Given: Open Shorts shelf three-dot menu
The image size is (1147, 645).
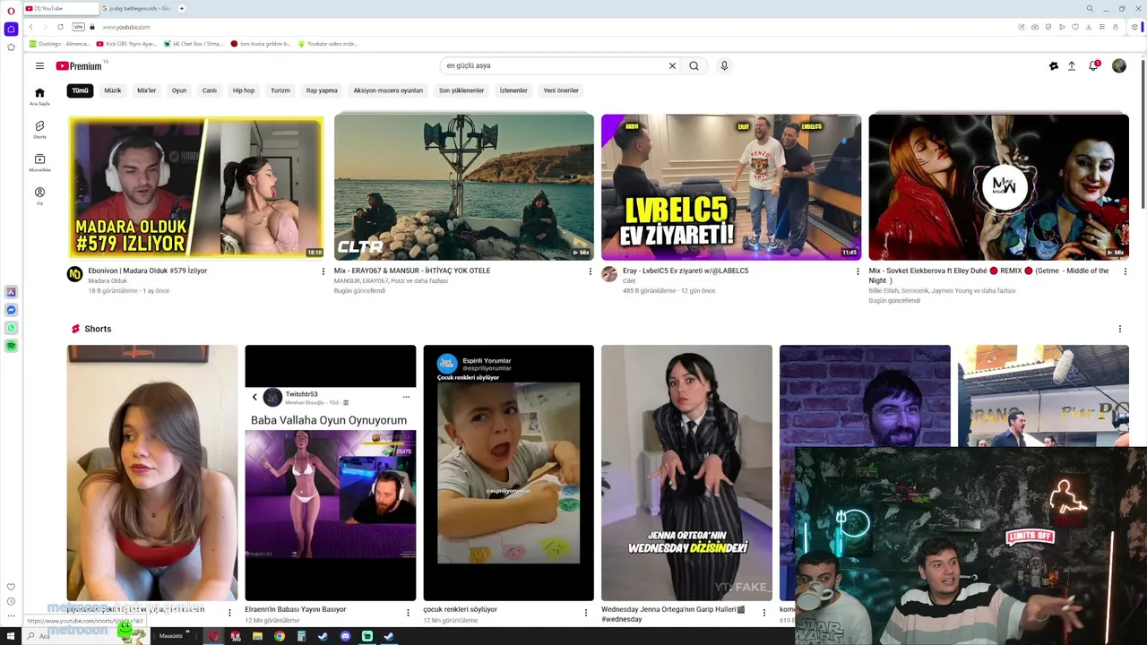Looking at the screenshot, I should [x=1119, y=329].
